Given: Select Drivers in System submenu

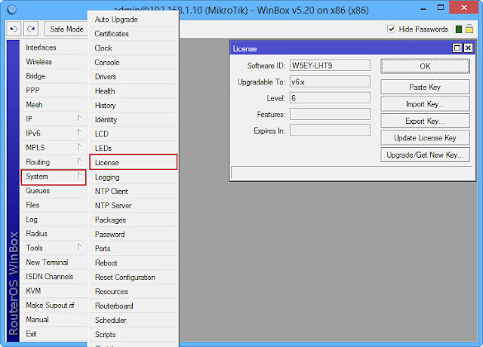Looking at the screenshot, I should point(134,77).
